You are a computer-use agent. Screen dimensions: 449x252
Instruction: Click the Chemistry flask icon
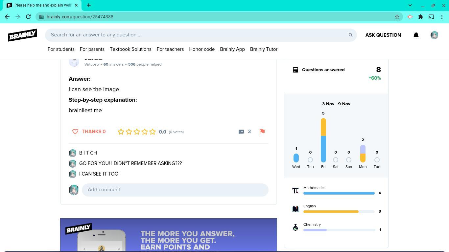point(295,227)
